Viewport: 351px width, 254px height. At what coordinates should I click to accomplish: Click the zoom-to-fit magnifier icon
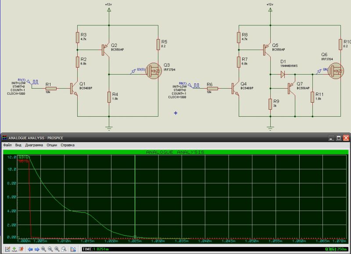[57, 249]
